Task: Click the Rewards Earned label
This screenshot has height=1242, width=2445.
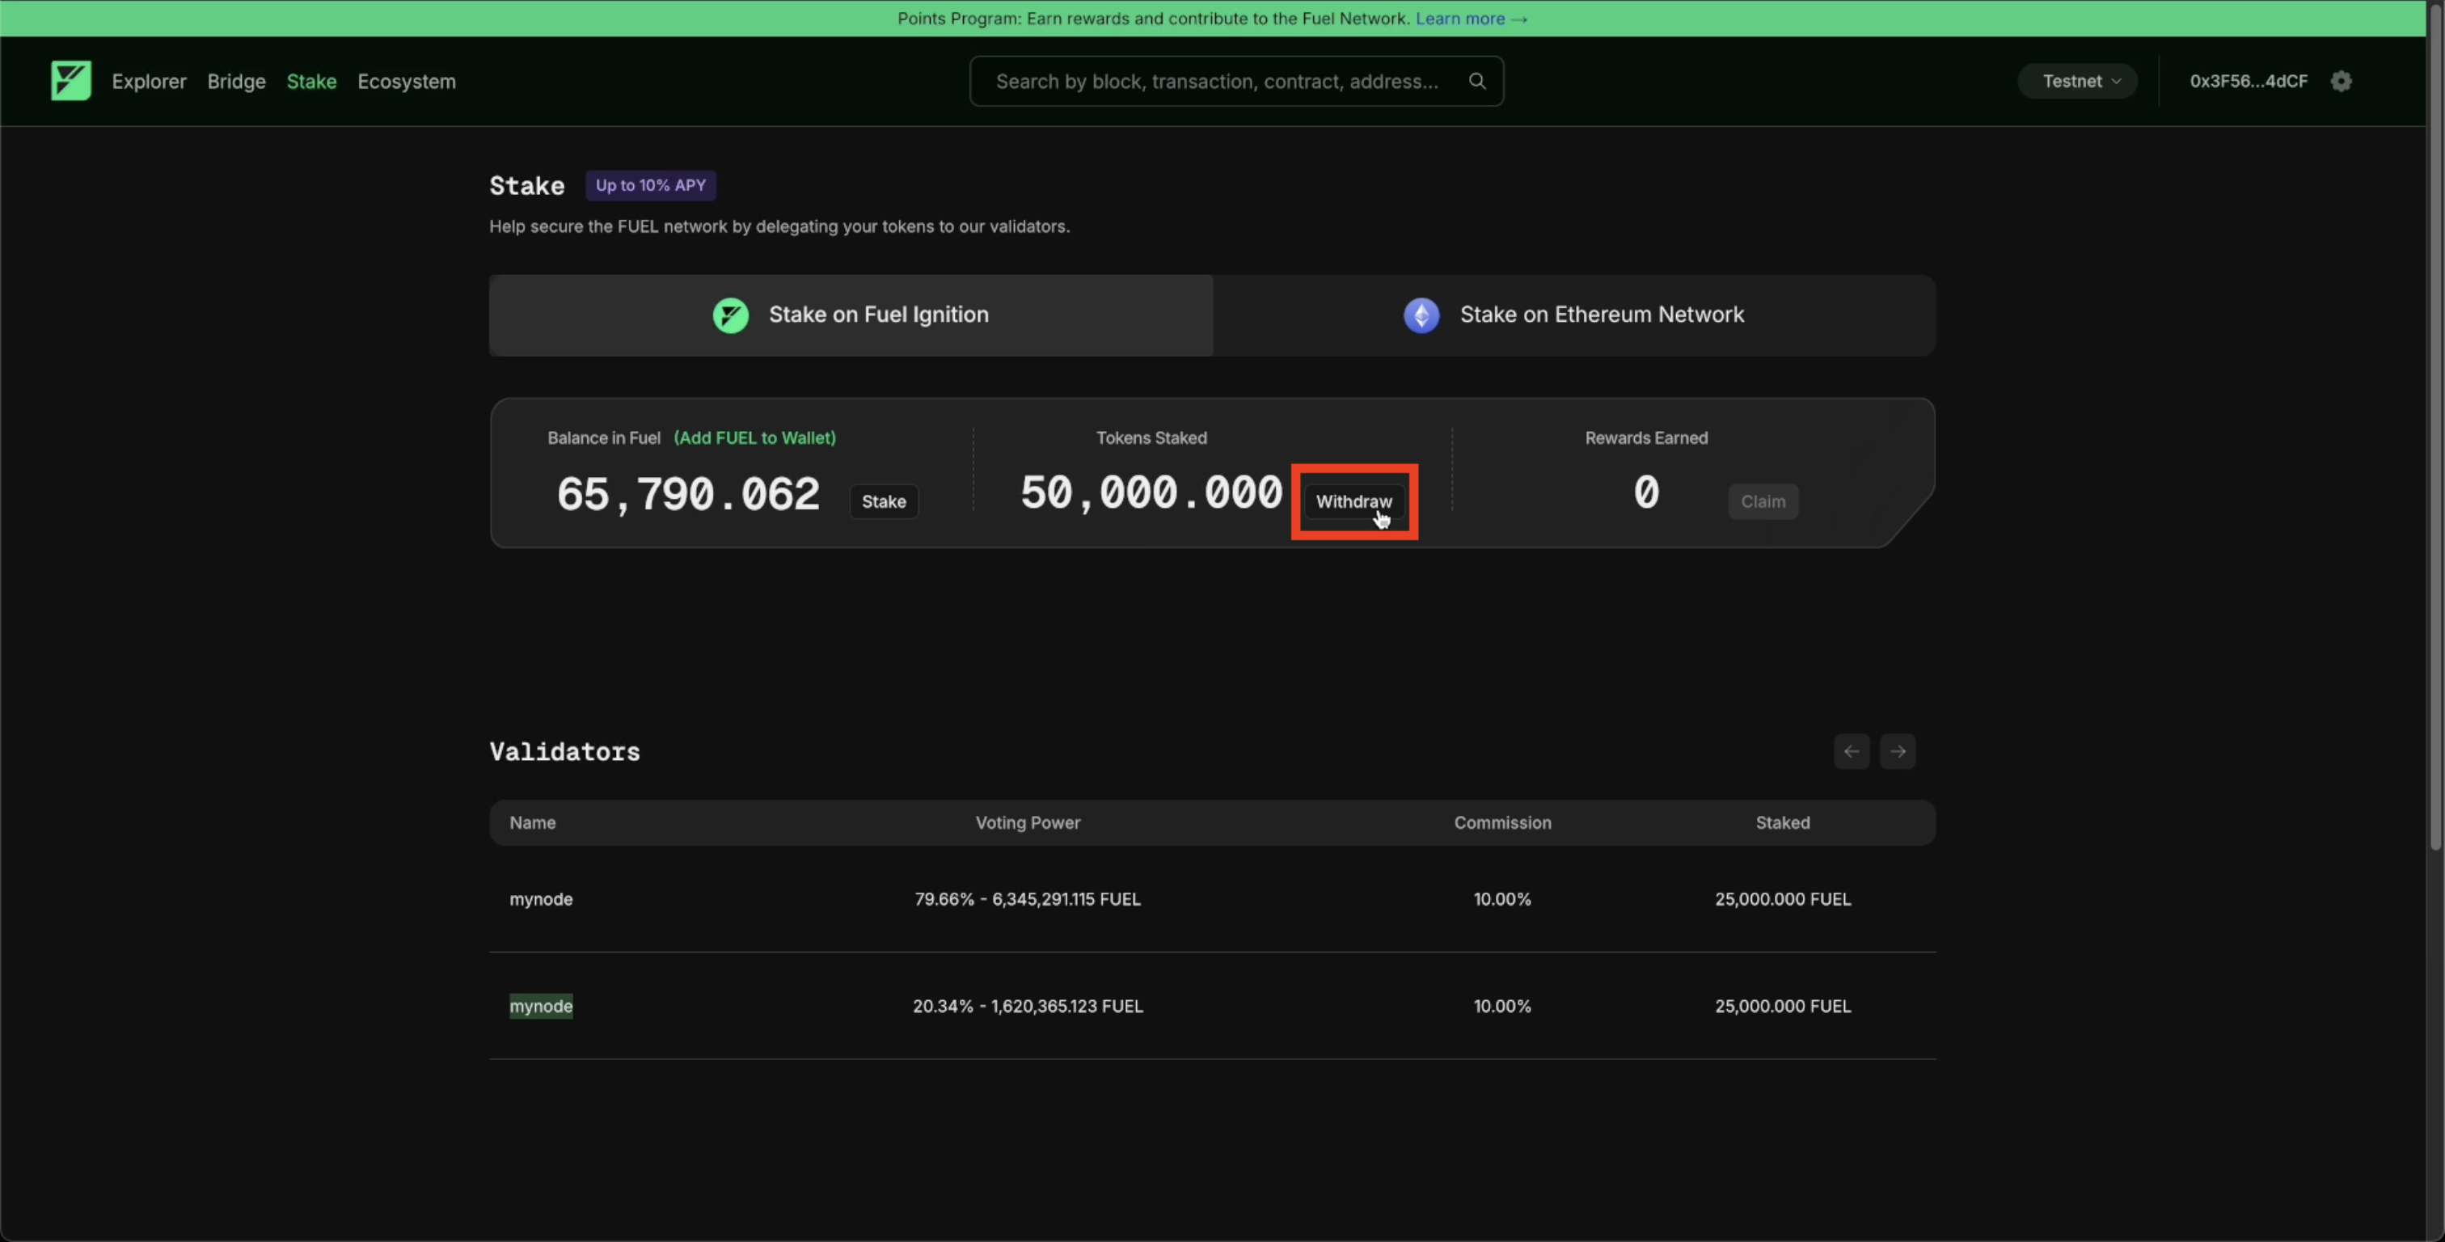Action: pyautogui.click(x=1646, y=437)
